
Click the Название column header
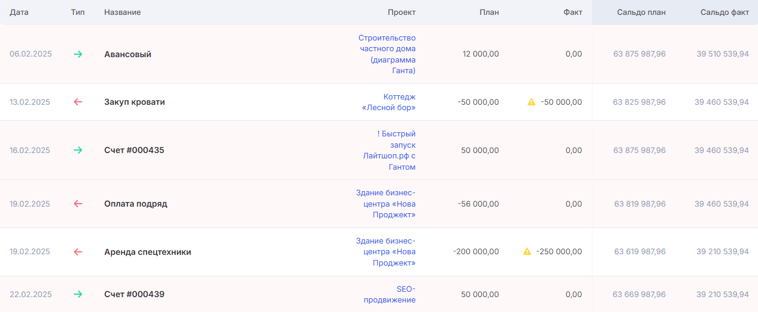point(123,12)
